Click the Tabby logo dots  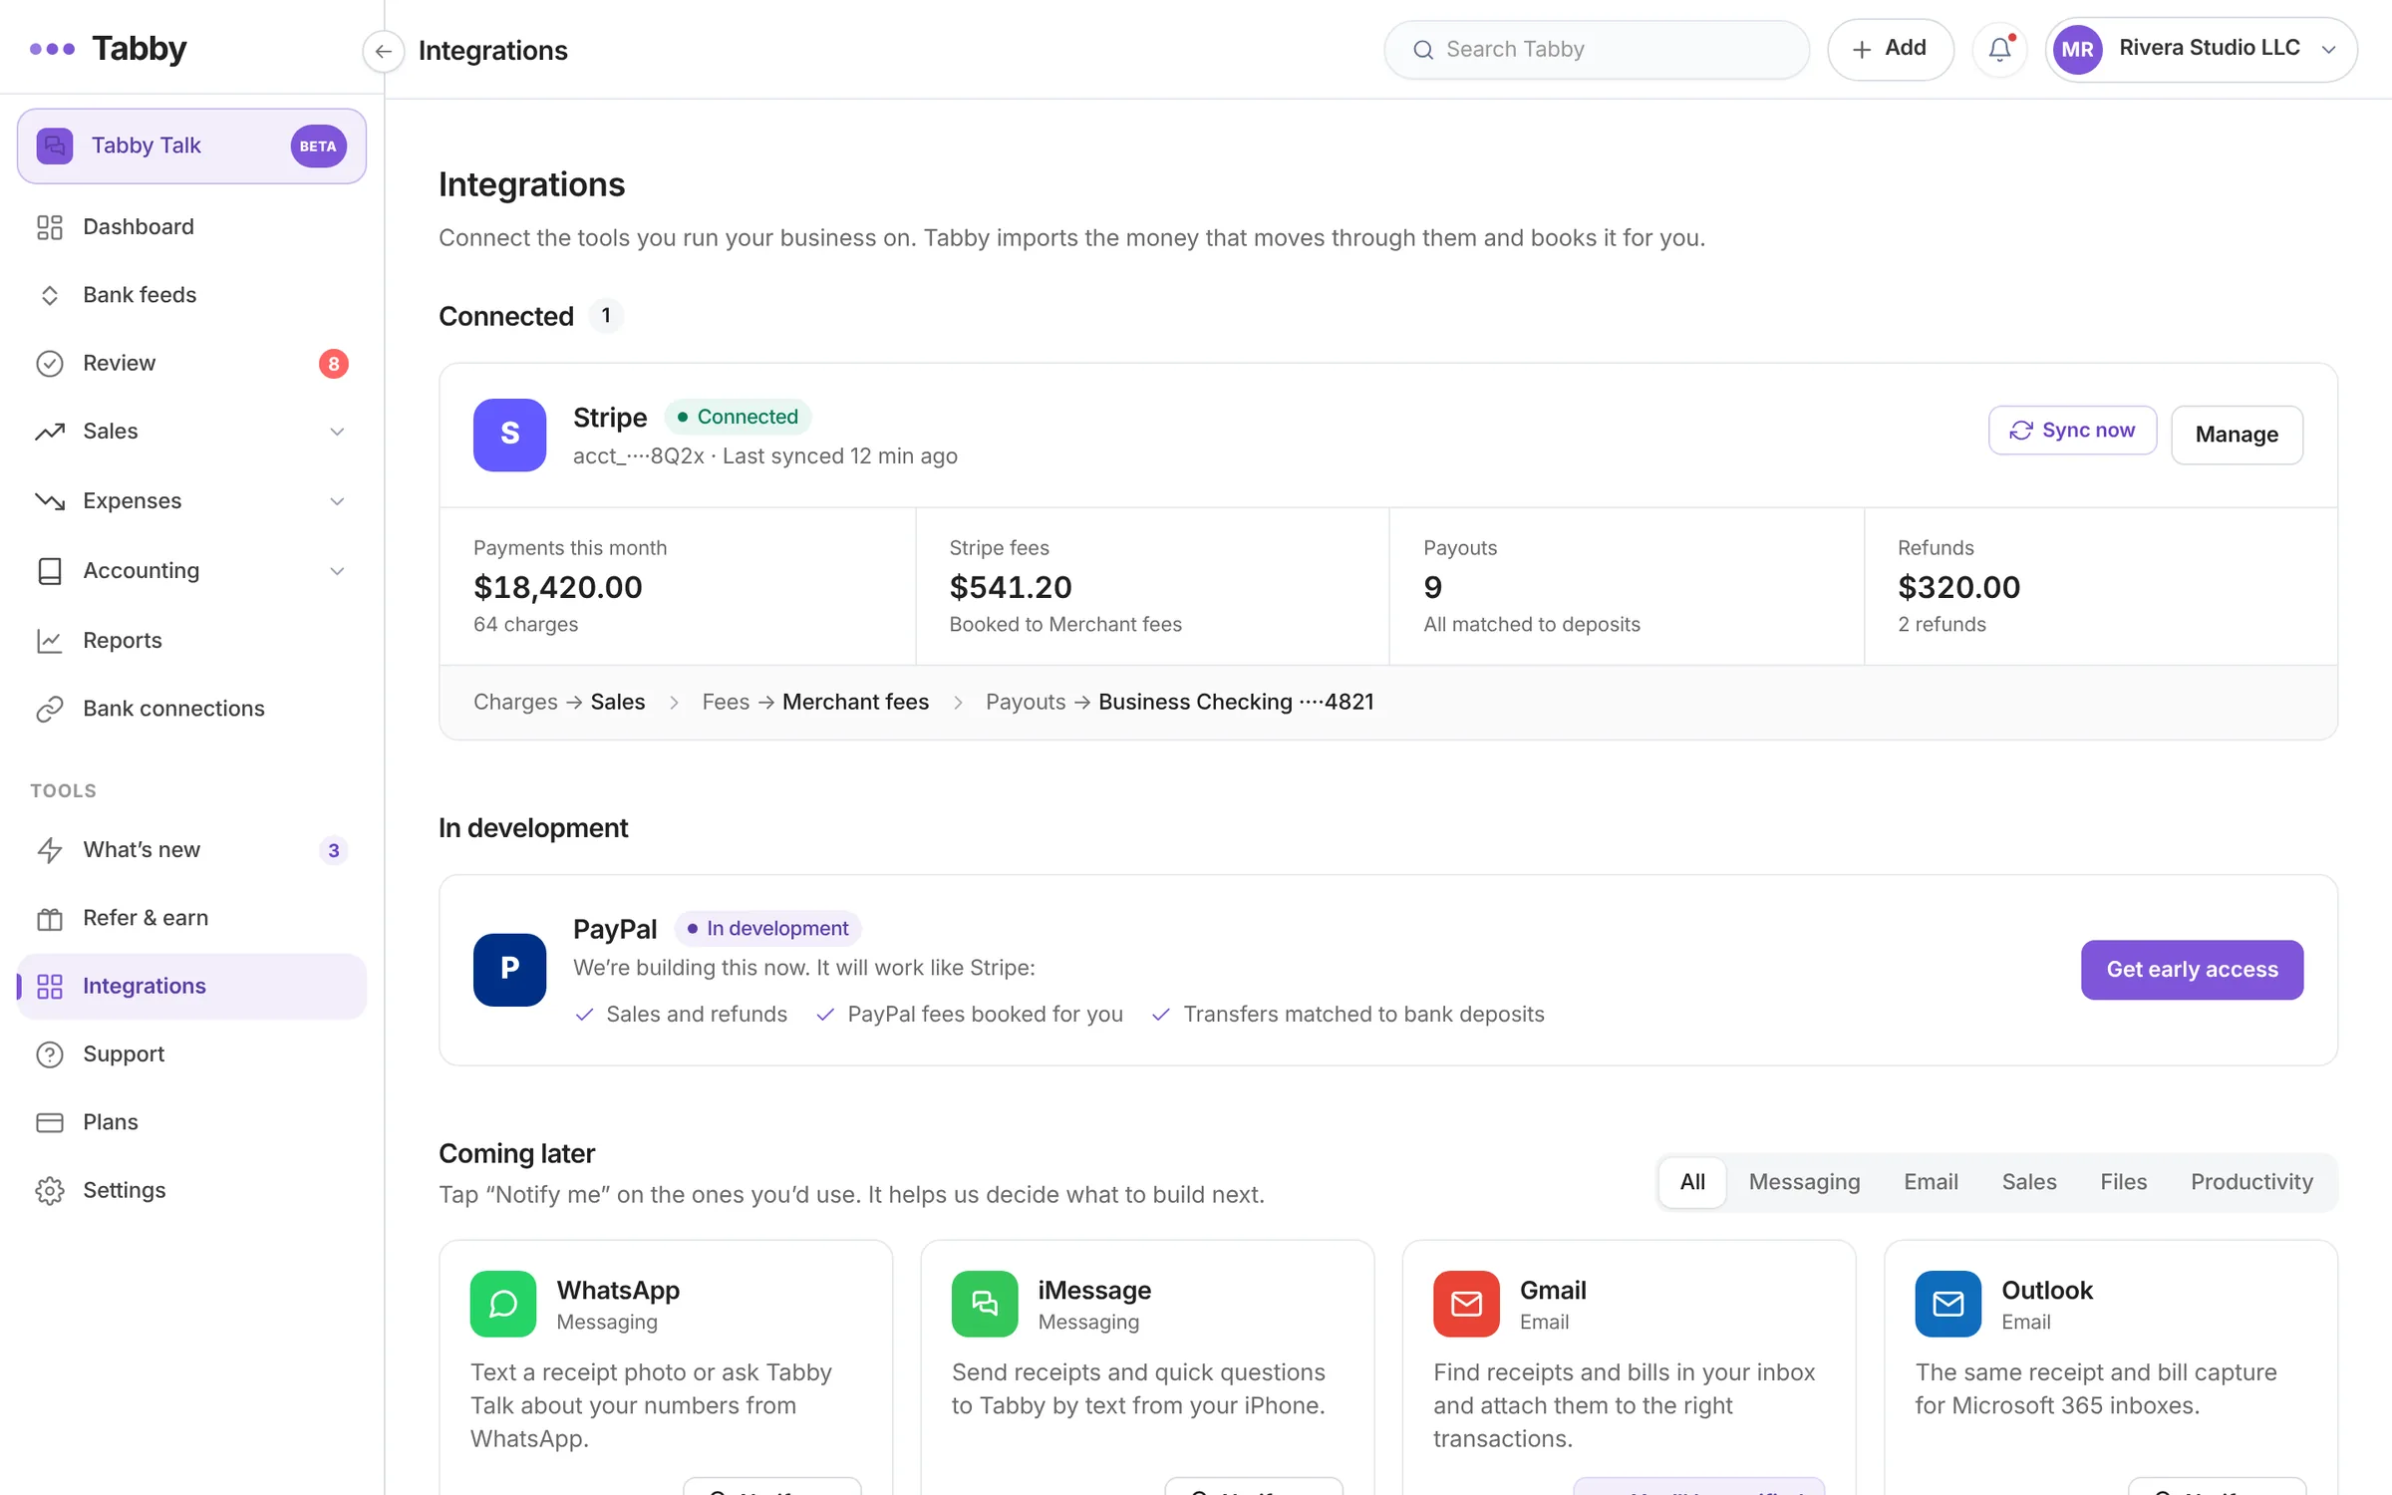tap(52, 48)
